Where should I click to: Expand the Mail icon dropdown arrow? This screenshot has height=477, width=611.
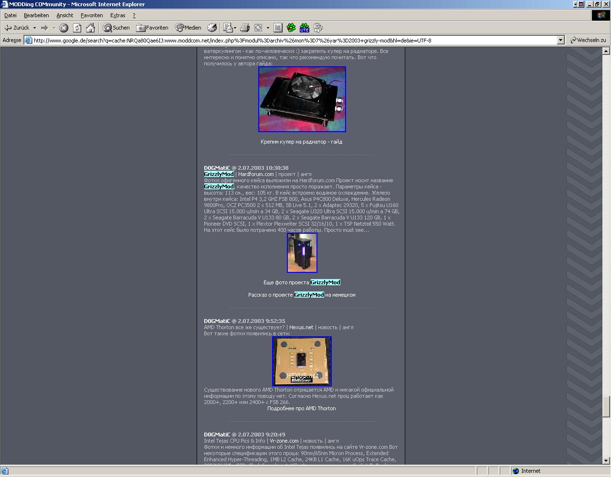pyautogui.click(x=235, y=28)
